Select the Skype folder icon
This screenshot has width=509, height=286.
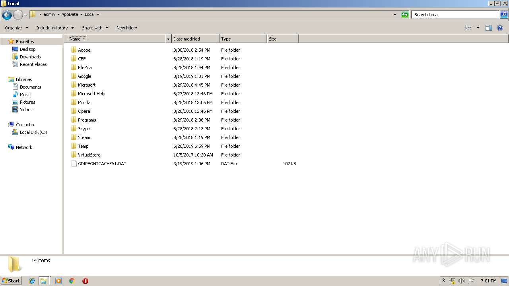74,129
